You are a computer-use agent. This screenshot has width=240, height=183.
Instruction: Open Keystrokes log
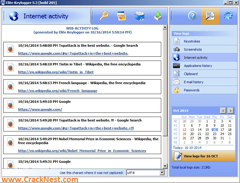click(x=204, y=41)
